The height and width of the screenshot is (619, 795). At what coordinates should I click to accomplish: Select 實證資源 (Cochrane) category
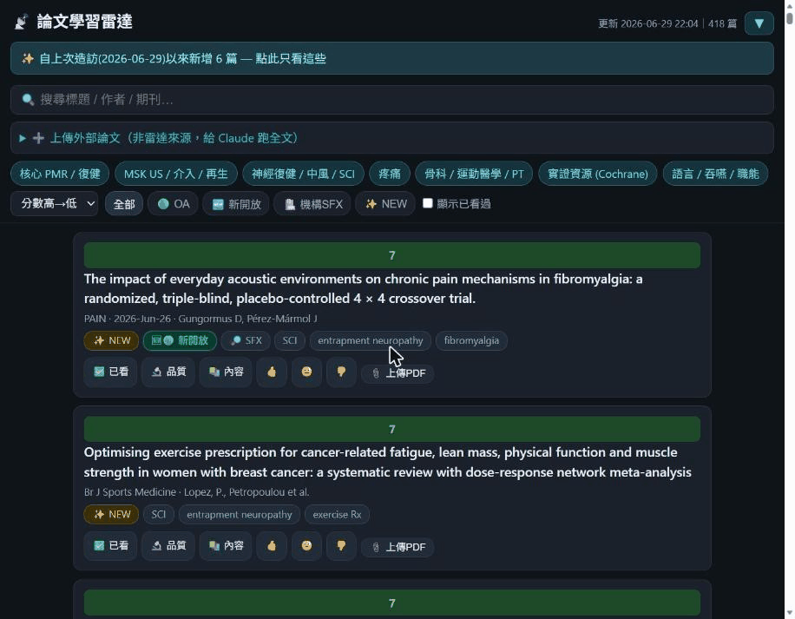point(598,174)
